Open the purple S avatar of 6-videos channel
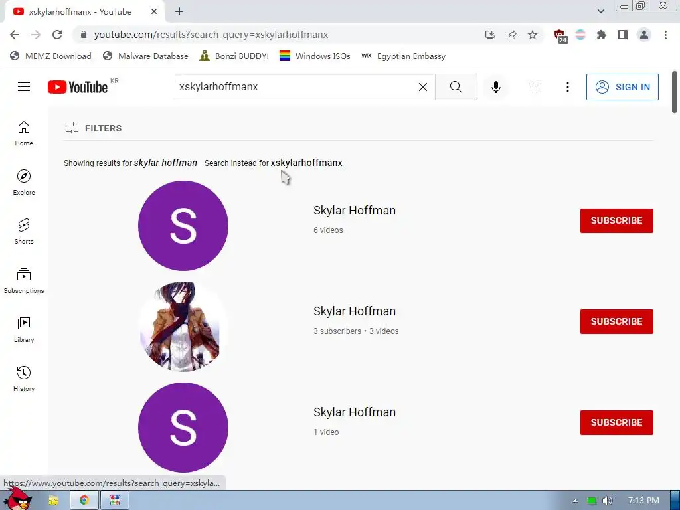Screen dimensions: 680x510 (183, 226)
